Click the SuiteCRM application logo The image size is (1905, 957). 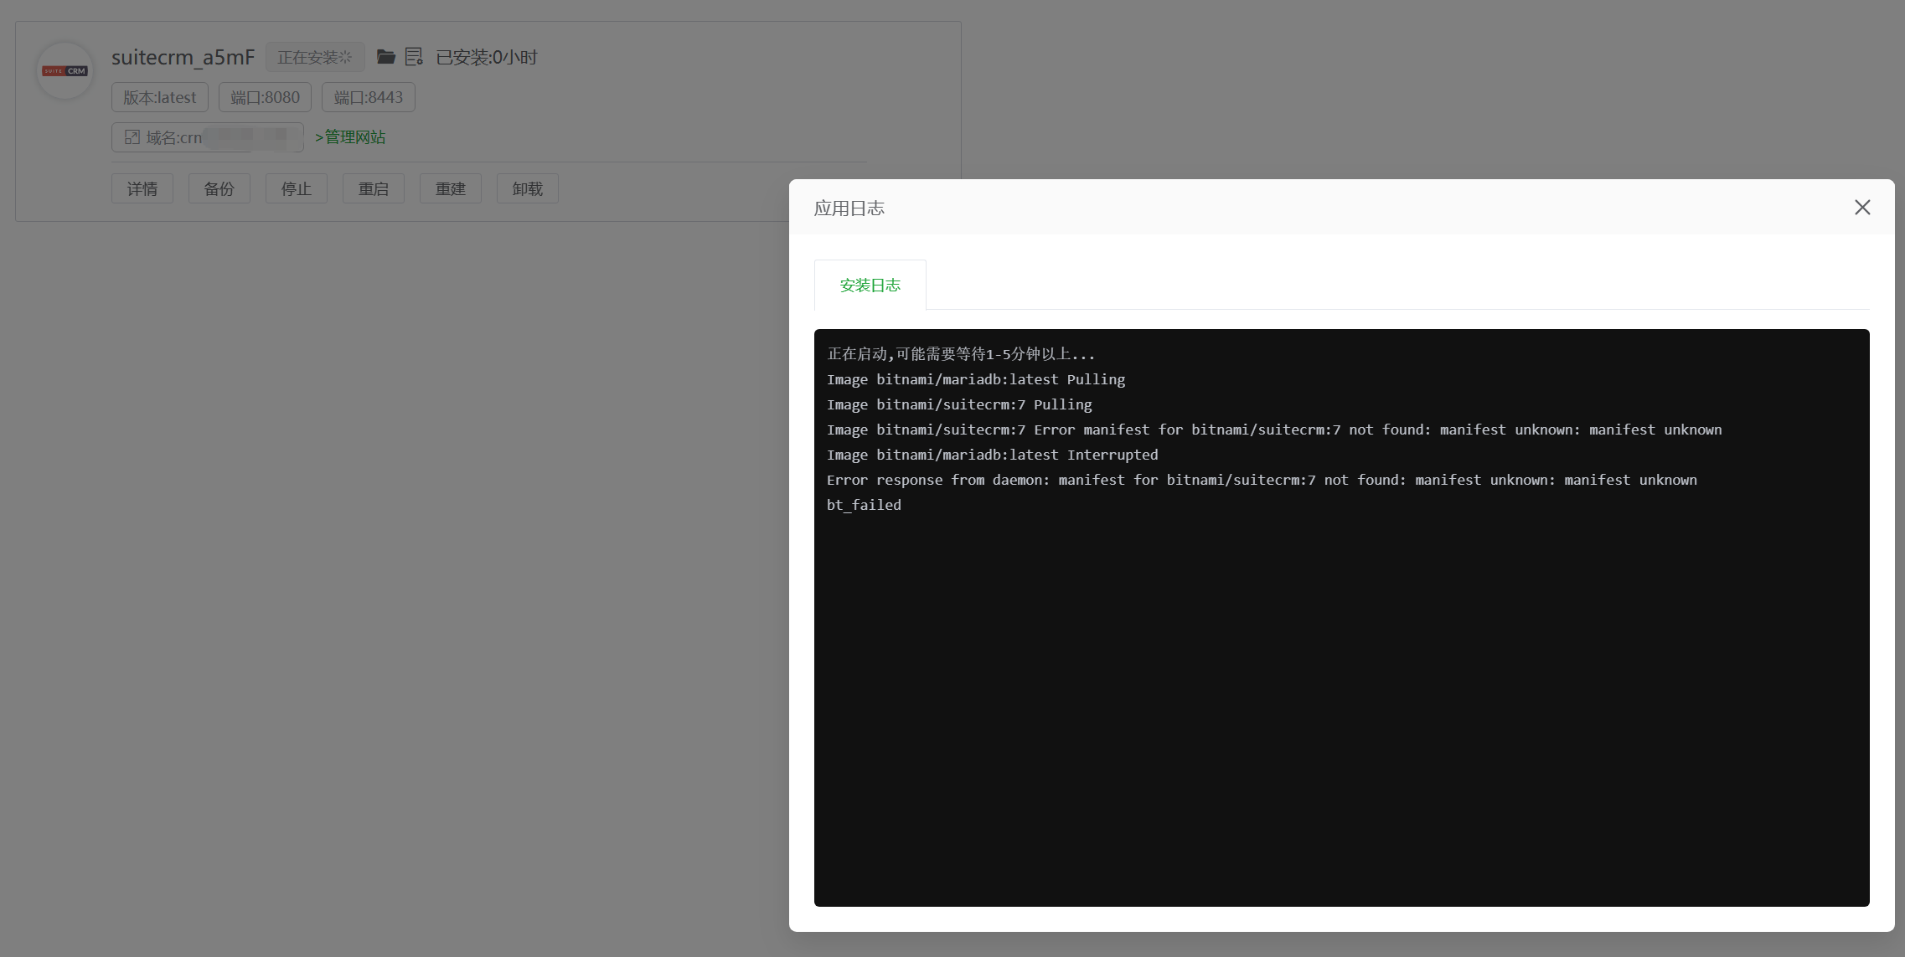pyautogui.click(x=64, y=70)
